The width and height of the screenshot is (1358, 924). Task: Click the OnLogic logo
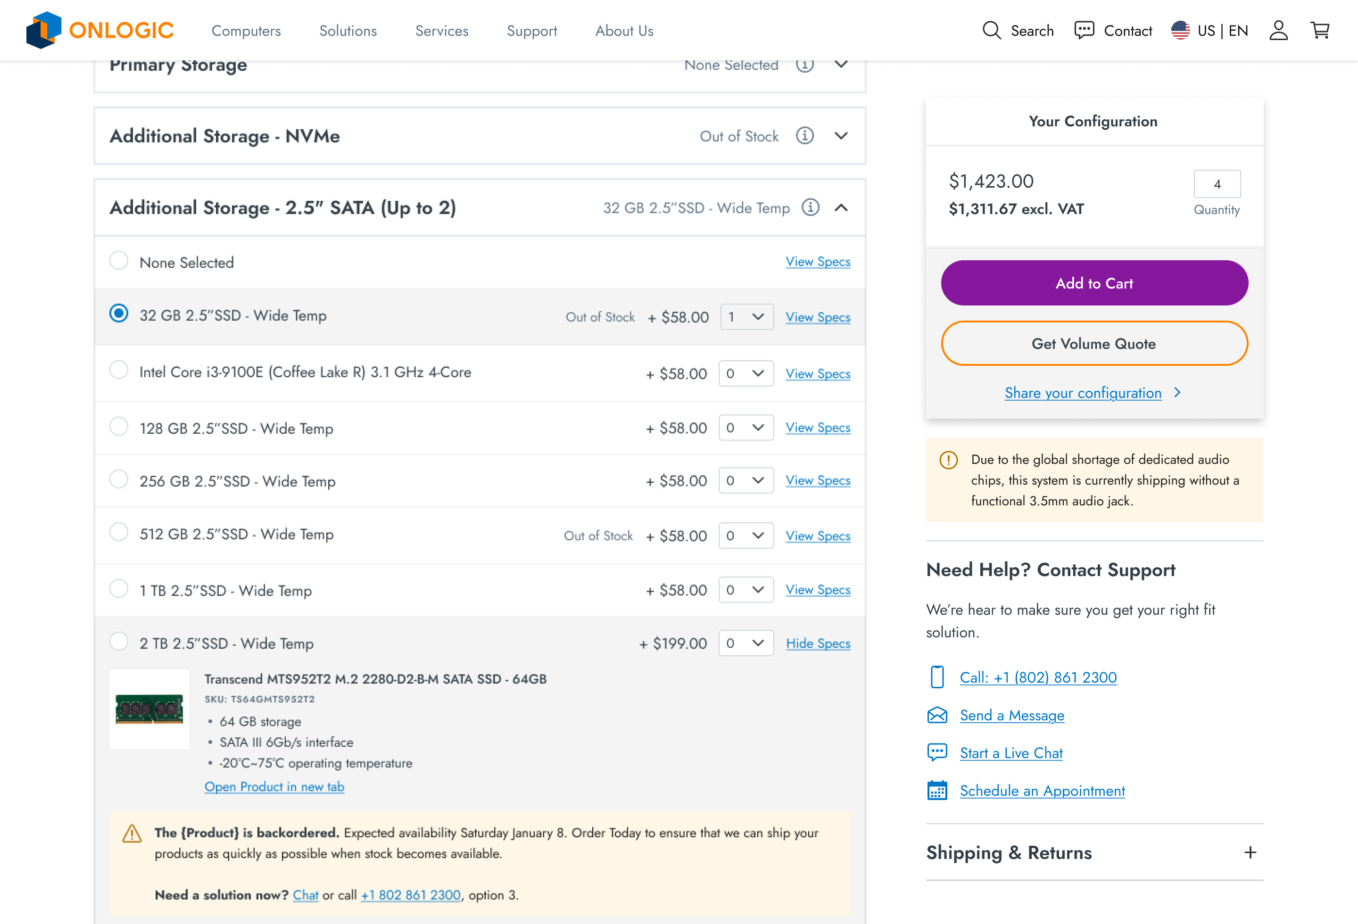tap(100, 30)
